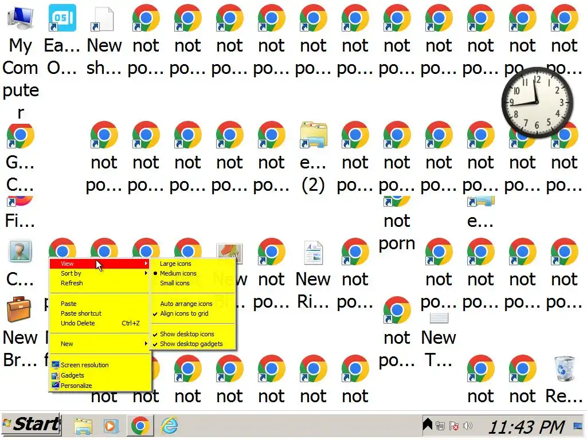Toggle Auto arrange icons

[193, 304]
